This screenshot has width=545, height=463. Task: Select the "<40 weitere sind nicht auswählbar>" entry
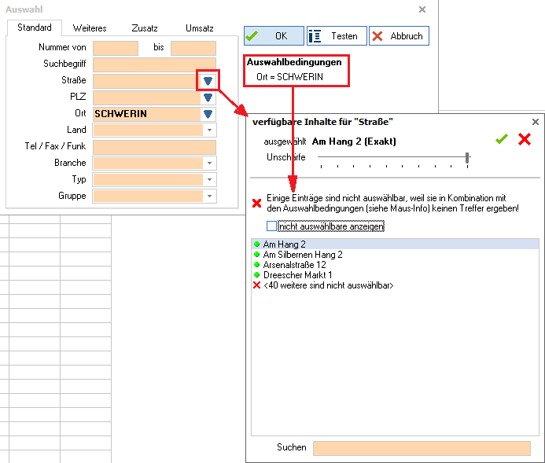pos(328,285)
